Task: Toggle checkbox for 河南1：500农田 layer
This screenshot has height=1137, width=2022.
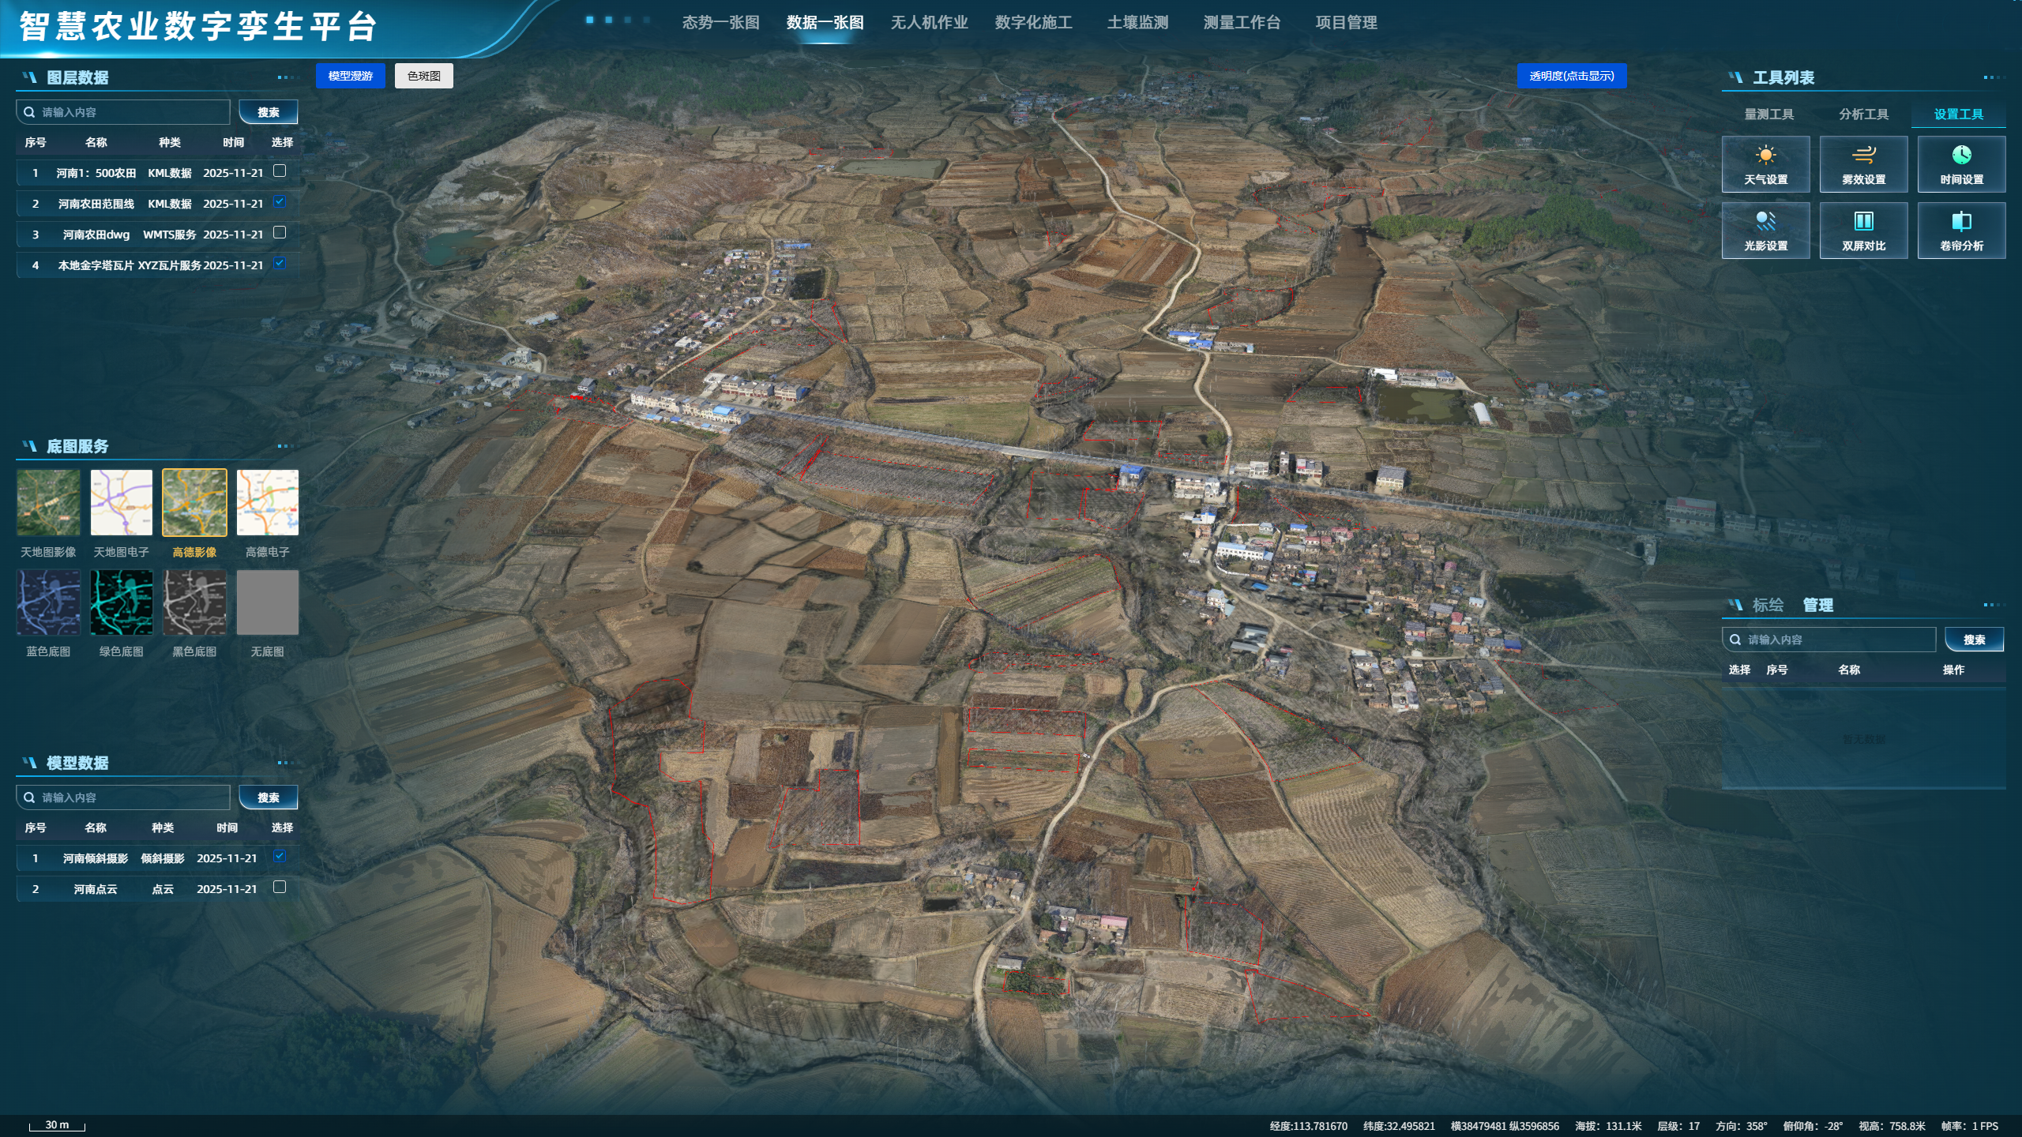Action: tap(280, 171)
